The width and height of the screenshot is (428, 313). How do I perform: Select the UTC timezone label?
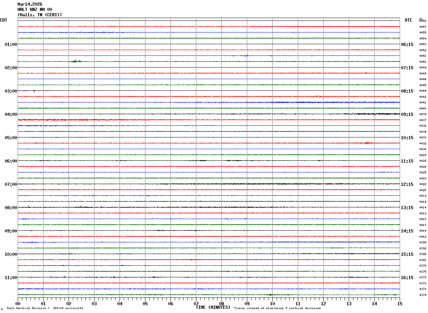tap(409, 20)
